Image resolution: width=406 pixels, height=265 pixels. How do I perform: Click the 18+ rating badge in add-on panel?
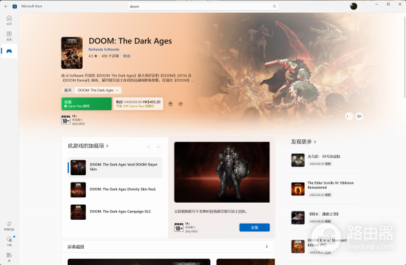[x=179, y=227]
